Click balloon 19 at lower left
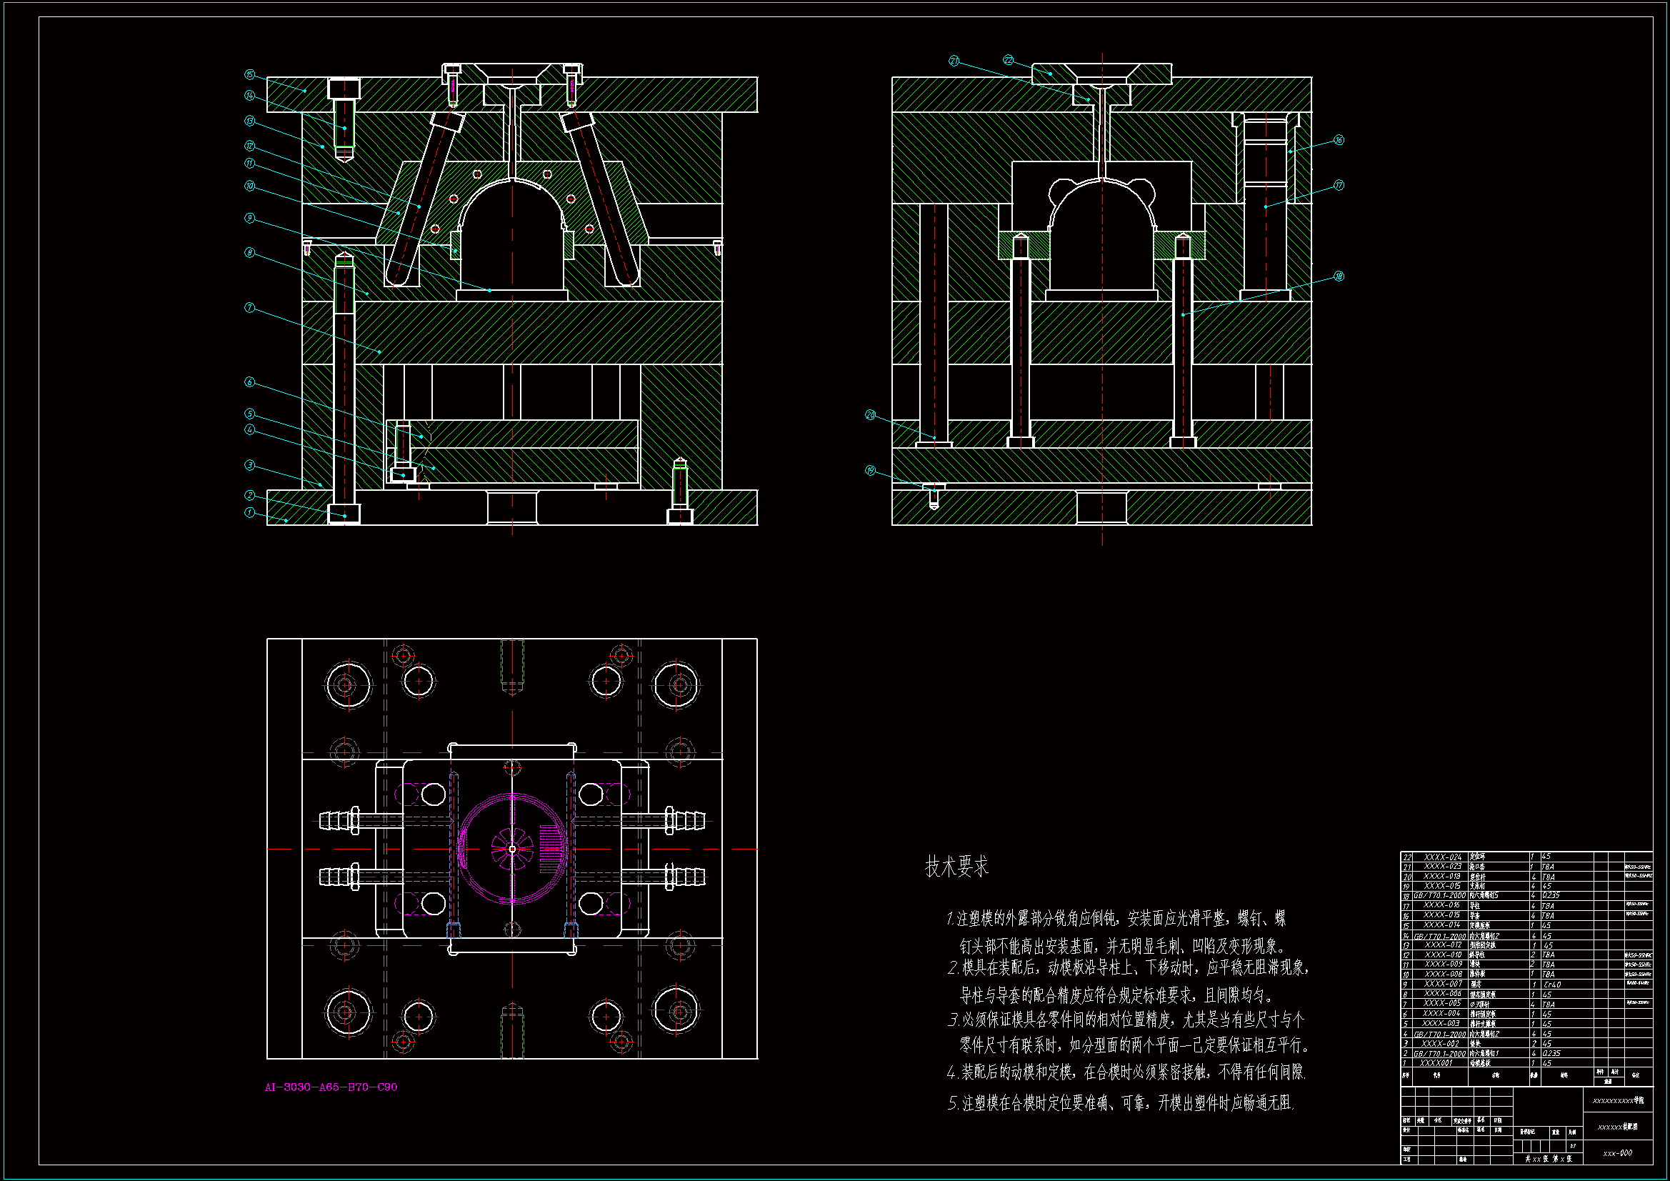Image resolution: width=1670 pixels, height=1181 pixels. (871, 471)
